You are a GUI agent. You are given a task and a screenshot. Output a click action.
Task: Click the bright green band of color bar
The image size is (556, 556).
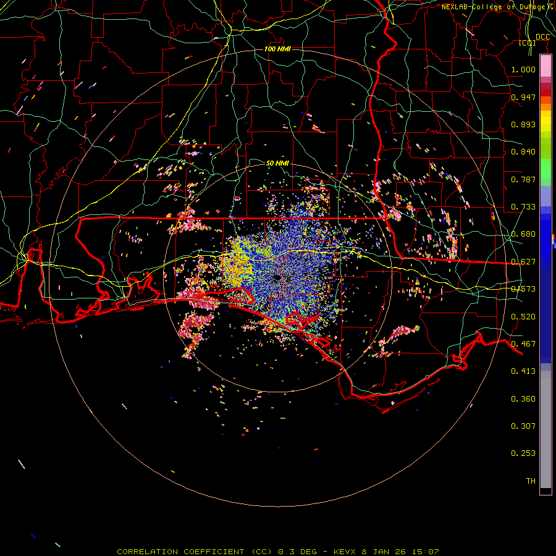point(545,169)
